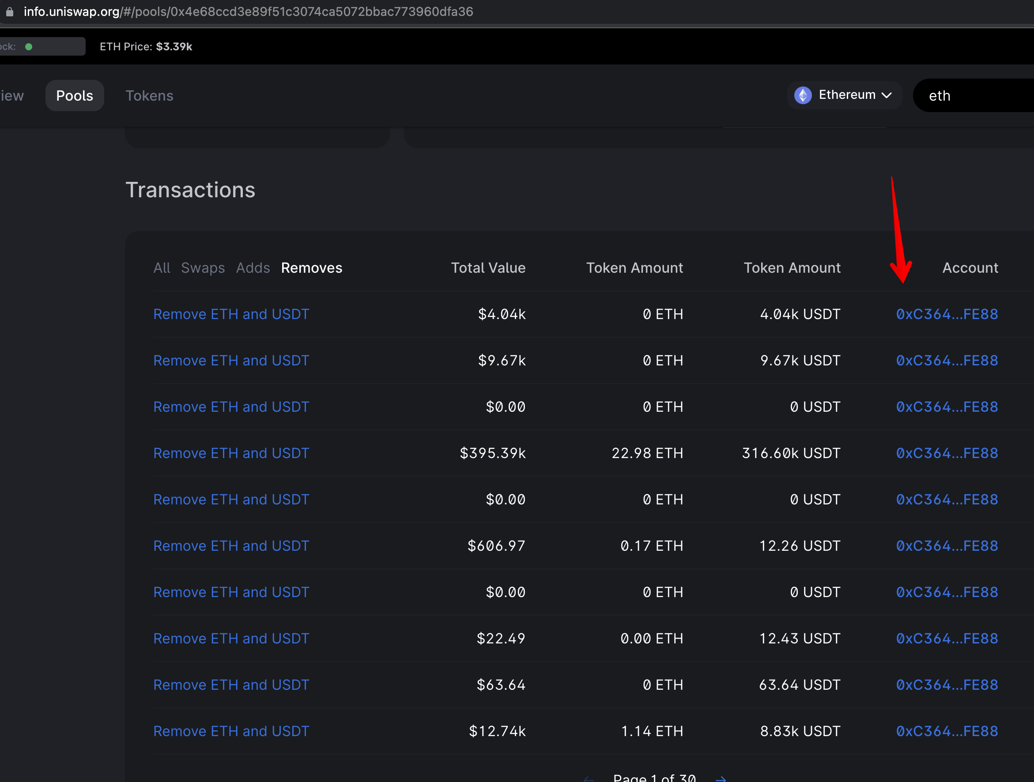Filter transactions by Swaps
The width and height of the screenshot is (1034, 782).
click(203, 268)
